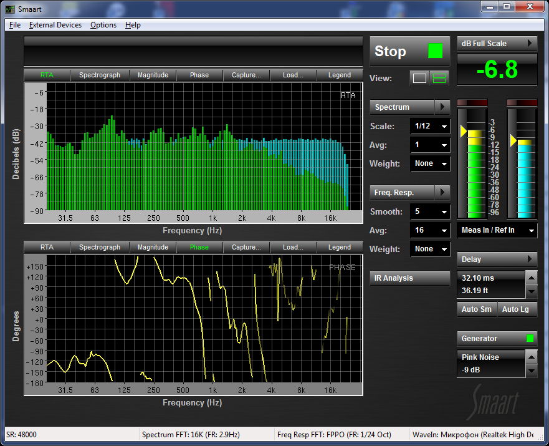Switch upper plot to Spectrograph tab

100,75
